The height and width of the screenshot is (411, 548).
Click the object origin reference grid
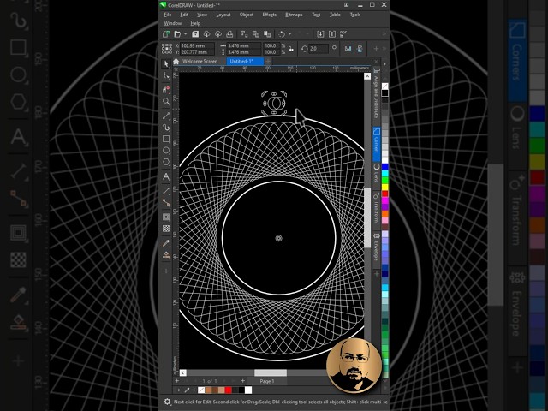click(167, 49)
